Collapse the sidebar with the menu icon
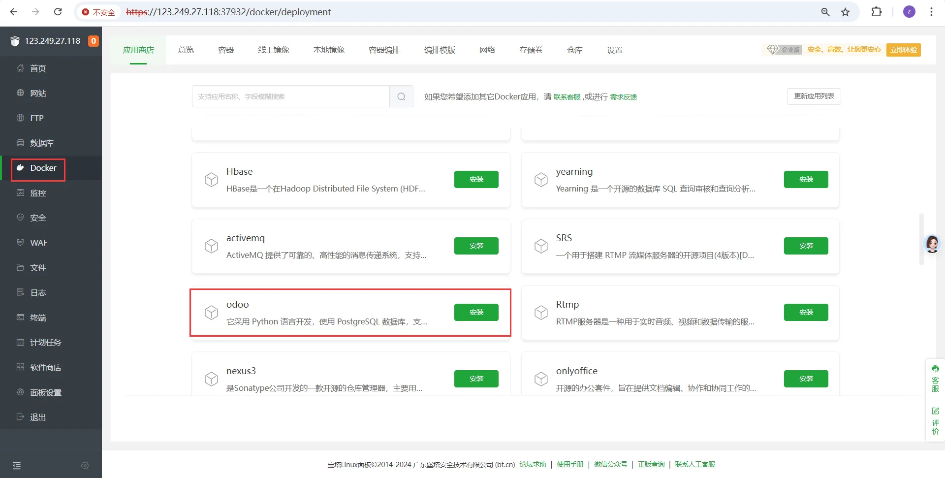The image size is (945, 478). click(17, 466)
